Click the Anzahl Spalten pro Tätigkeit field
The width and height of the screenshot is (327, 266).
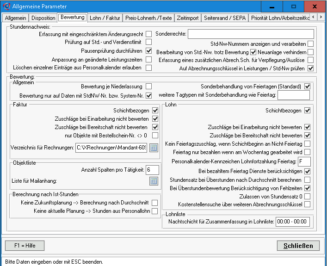click(152, 170)
